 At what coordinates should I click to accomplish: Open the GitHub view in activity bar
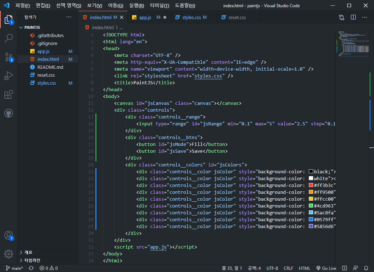coord(9,113)
